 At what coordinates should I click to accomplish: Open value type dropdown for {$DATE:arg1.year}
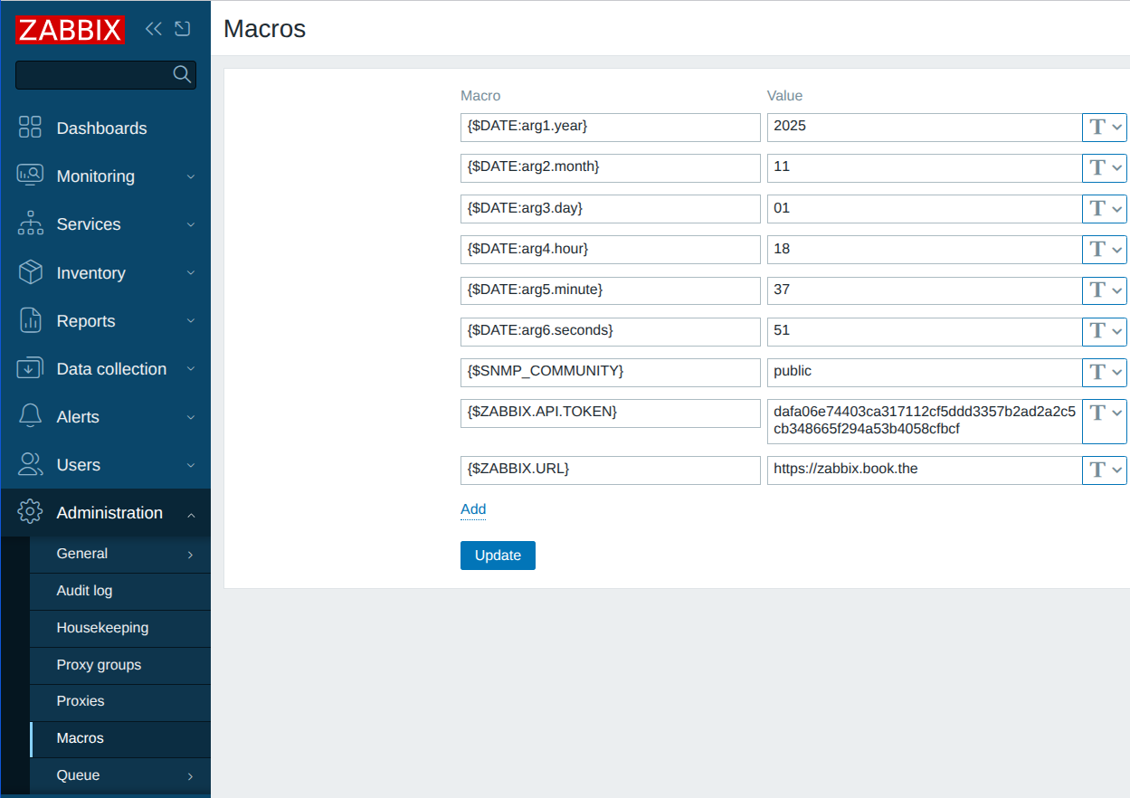(1105, 128)
